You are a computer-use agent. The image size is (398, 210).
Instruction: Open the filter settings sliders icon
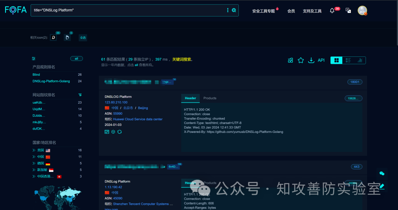34,59
